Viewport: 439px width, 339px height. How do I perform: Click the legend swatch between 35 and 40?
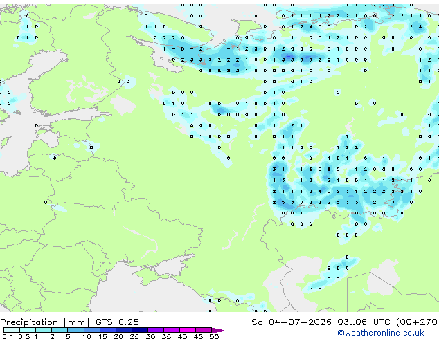click(172, 330)
